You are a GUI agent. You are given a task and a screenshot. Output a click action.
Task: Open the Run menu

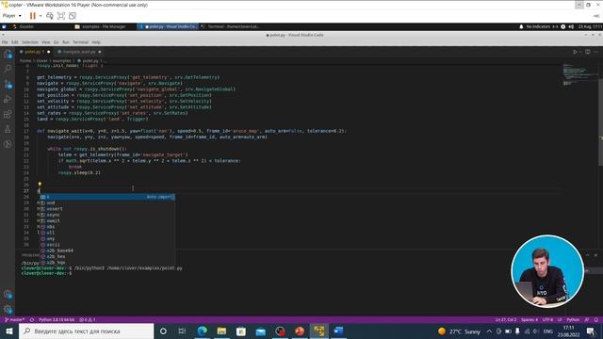click(x=66, y=42)
